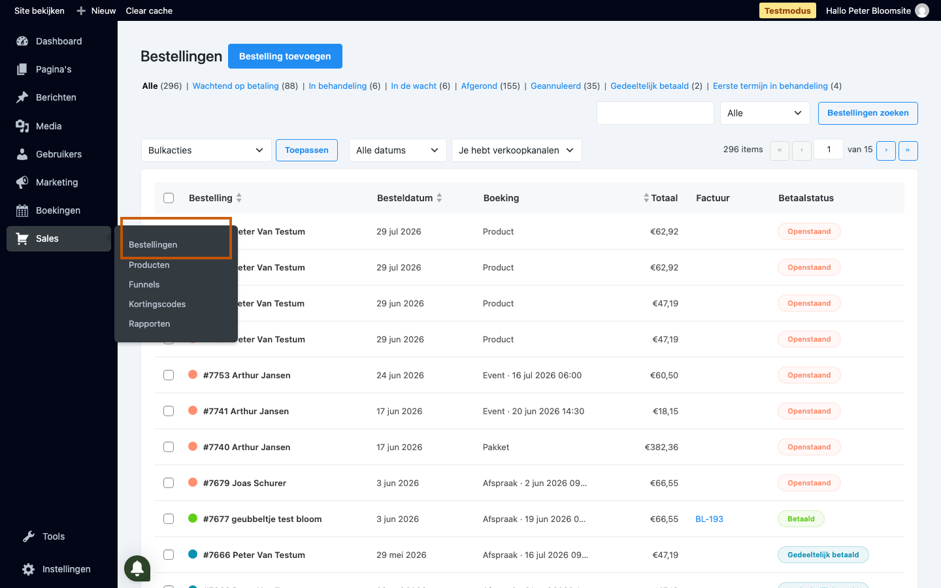Viewport: 941px width, 588px height.
Task: Select order #7677 geubbeltje test bloom checkbox
Action: [169, 519]
